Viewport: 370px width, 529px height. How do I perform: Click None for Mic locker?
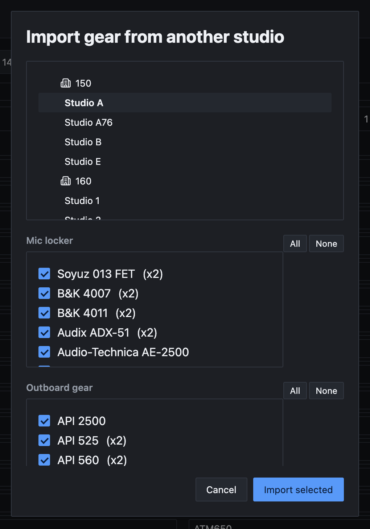[326, 243]
